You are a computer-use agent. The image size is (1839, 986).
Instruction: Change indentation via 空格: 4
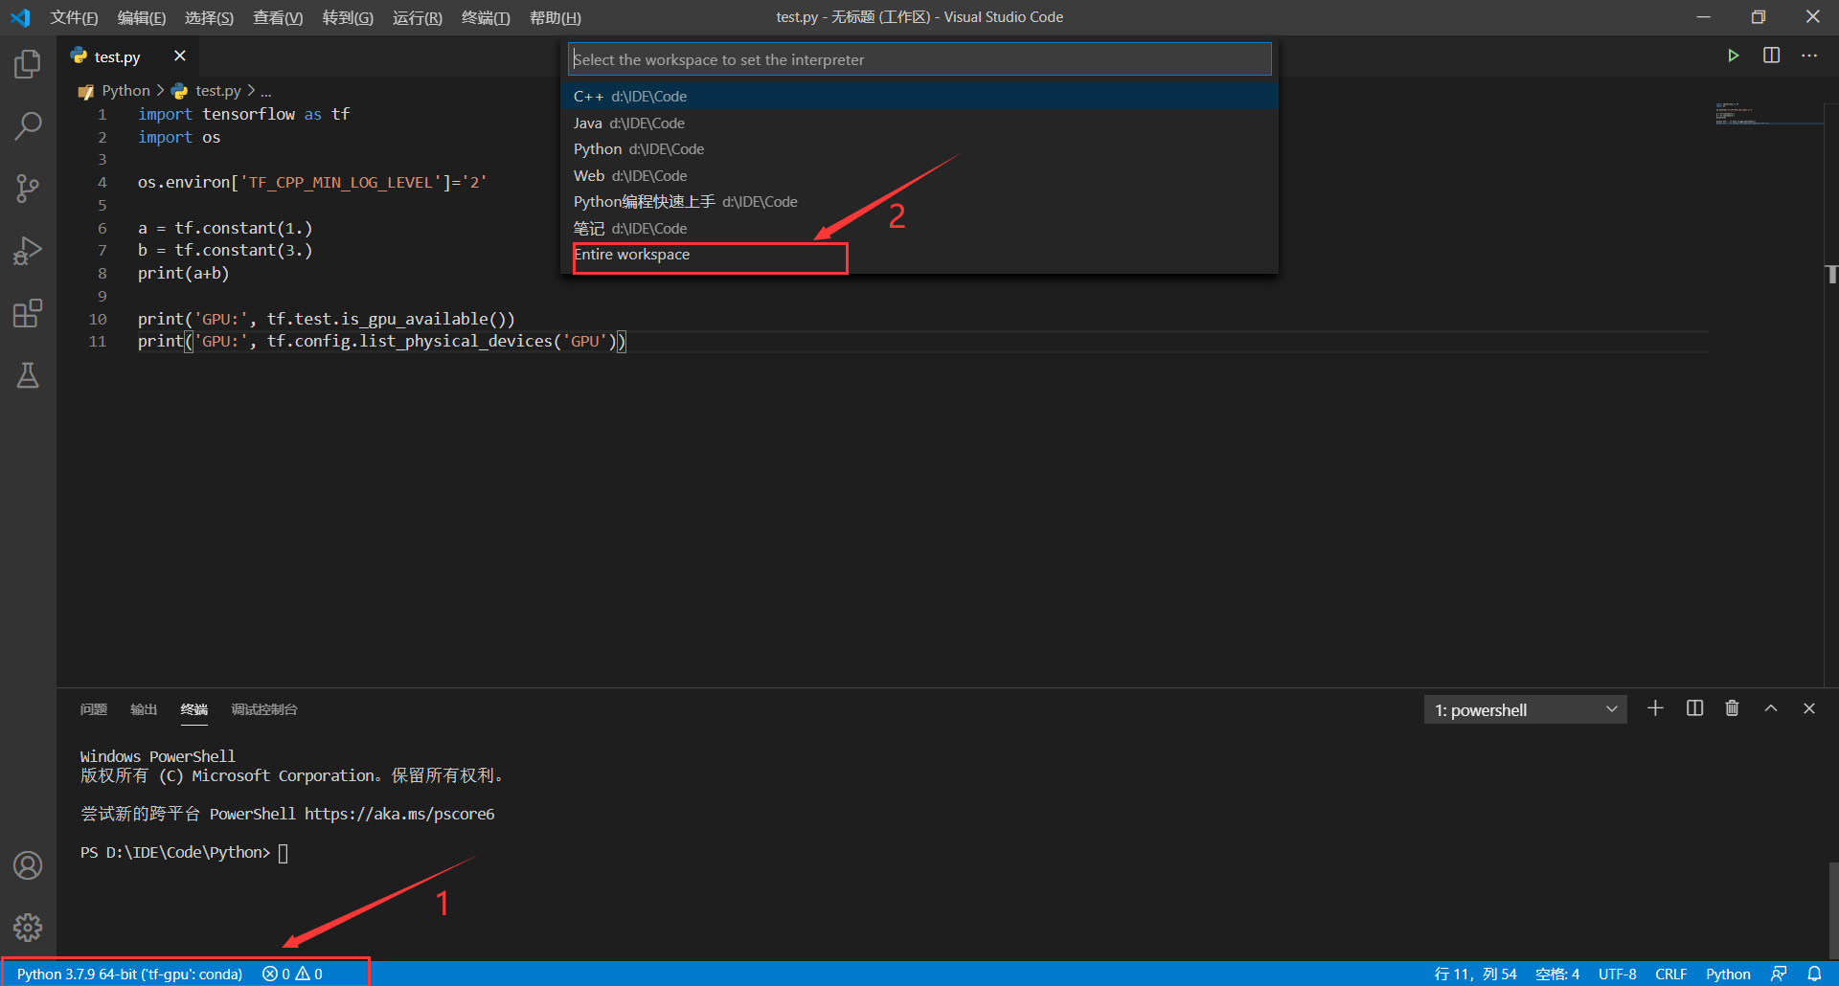[x=1557, y=974]
